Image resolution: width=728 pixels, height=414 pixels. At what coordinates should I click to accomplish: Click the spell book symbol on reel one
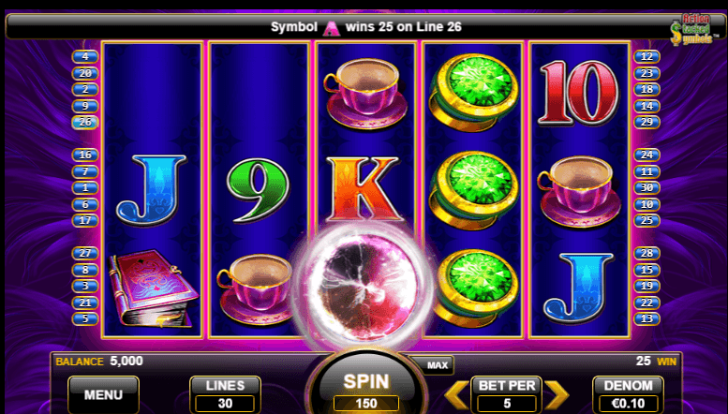tap(154, 288)
